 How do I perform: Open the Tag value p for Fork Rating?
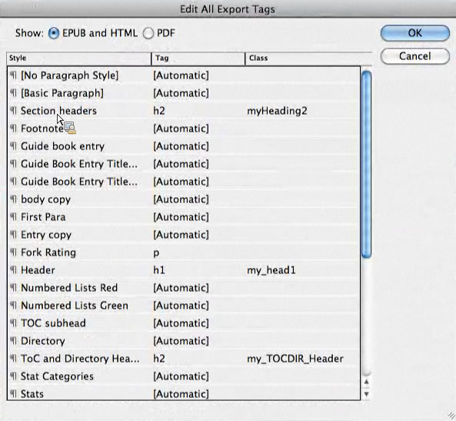coord(156,252)
